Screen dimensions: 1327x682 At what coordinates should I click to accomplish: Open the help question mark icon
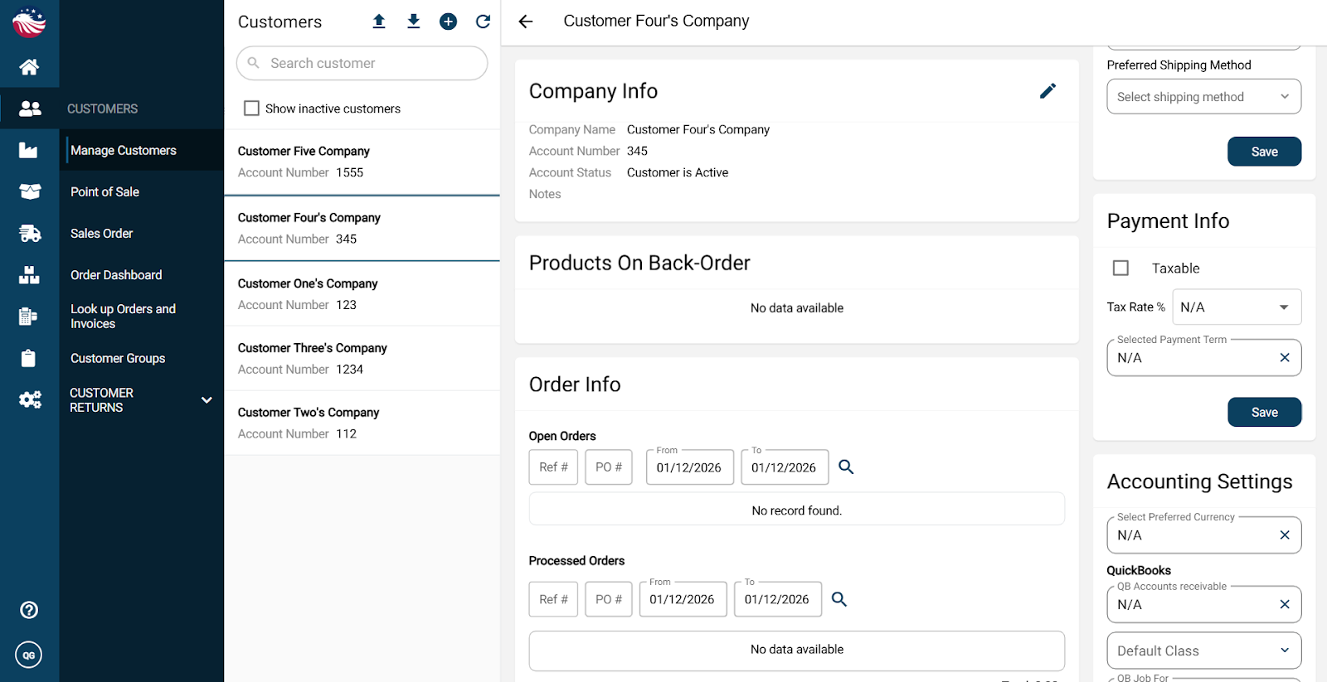(x=29, y=610)
